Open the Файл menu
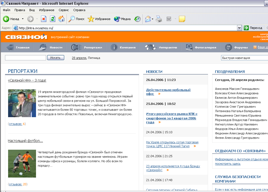 [x=6, y=10]
